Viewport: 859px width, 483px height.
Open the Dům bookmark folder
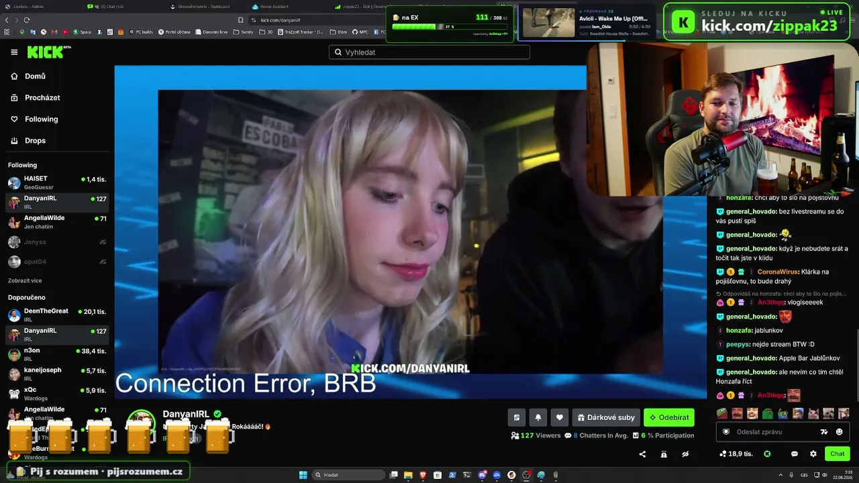point(339,32)
